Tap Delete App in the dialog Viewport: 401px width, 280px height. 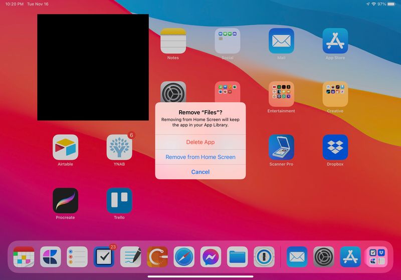pyautogui.click(x=200, y=142)
